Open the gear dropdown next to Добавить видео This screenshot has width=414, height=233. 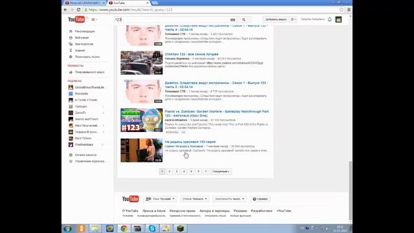[x=293, y=19]
